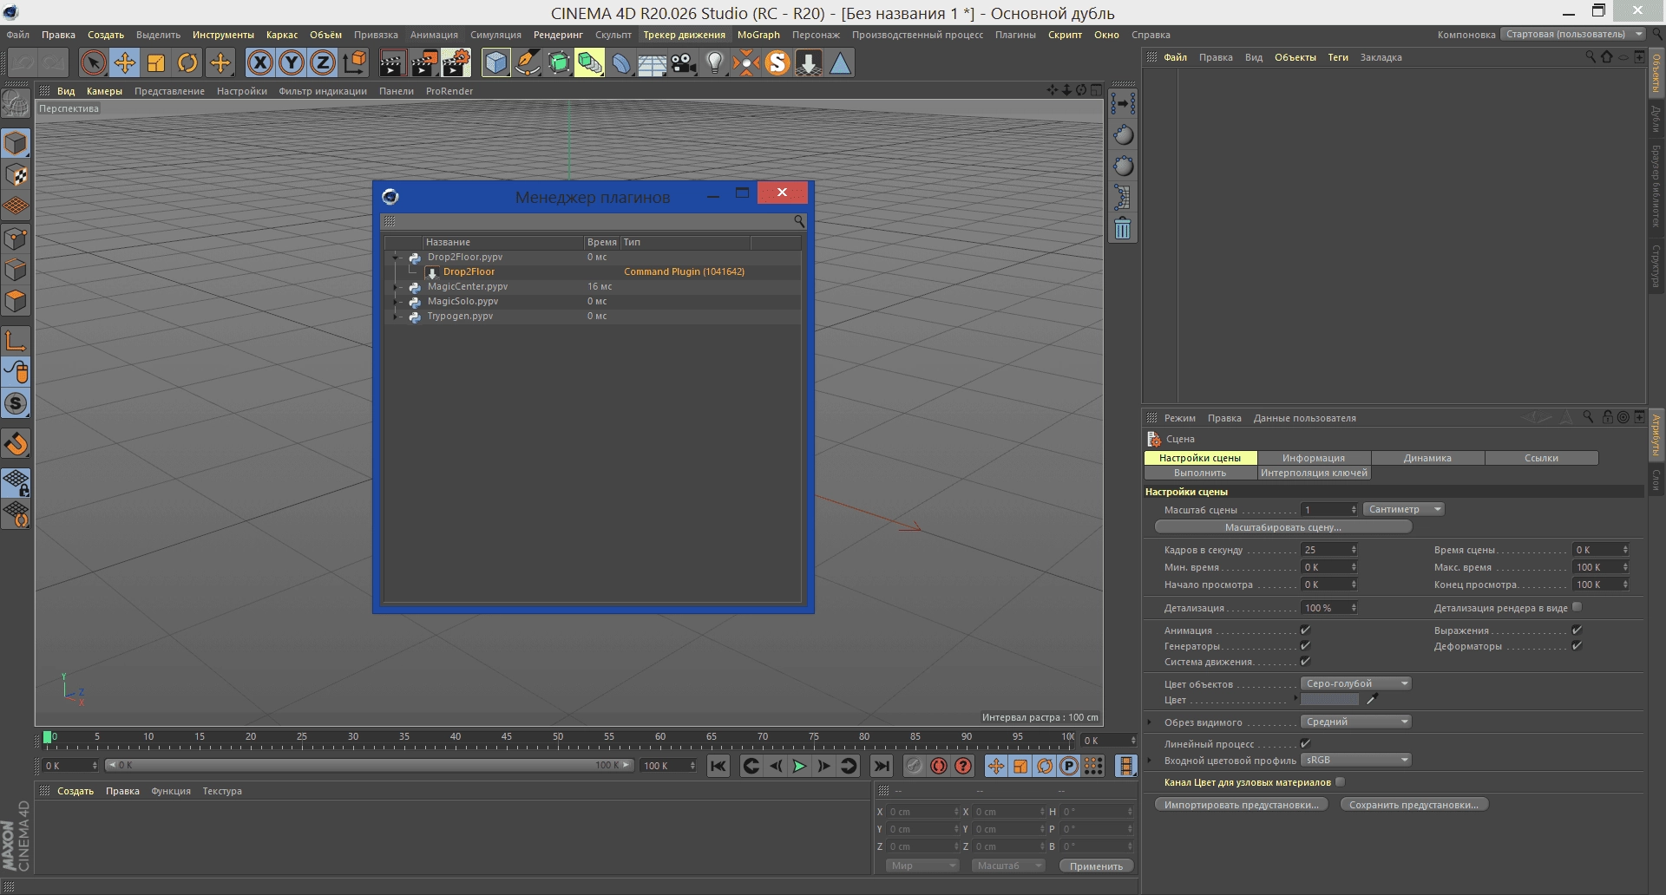Toggle Y axis lock
This screenshot has width=1666, height=895.
pyautogui.click(x=292, y=62)
